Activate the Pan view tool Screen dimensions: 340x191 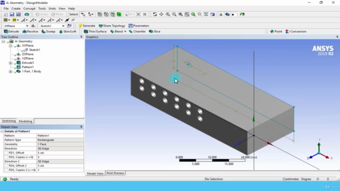tap(161, 14)
